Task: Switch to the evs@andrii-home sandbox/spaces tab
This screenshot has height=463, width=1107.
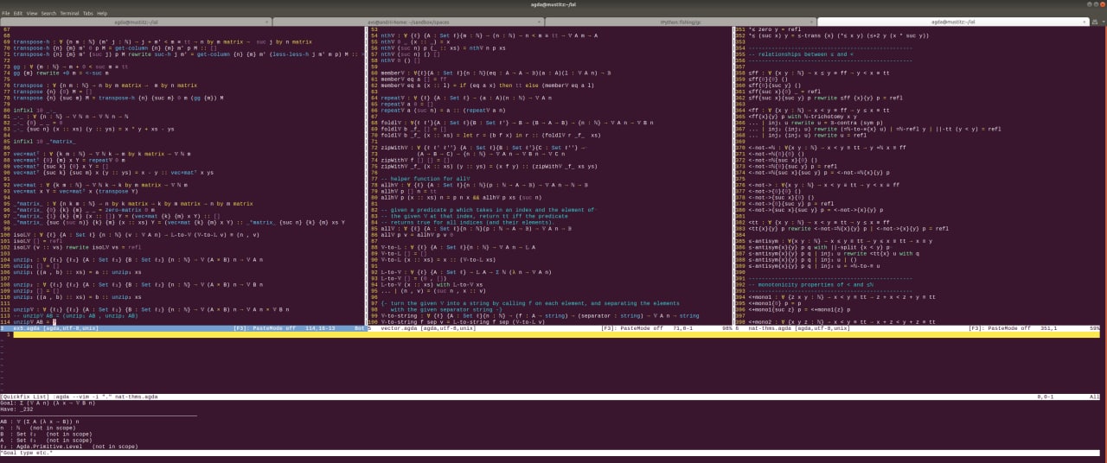Action: (408, 22)
